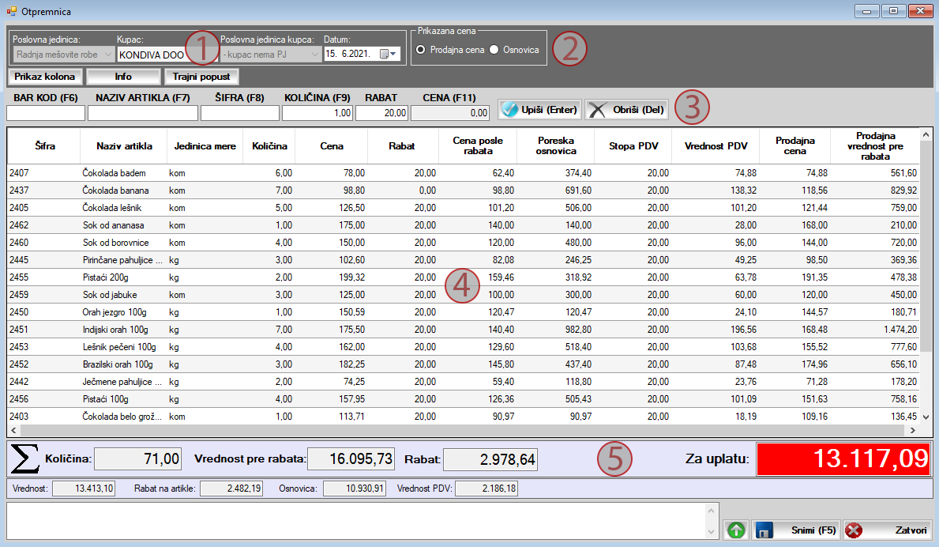
Task: Click the sigma sum icon
Action: tap(24, 459)
